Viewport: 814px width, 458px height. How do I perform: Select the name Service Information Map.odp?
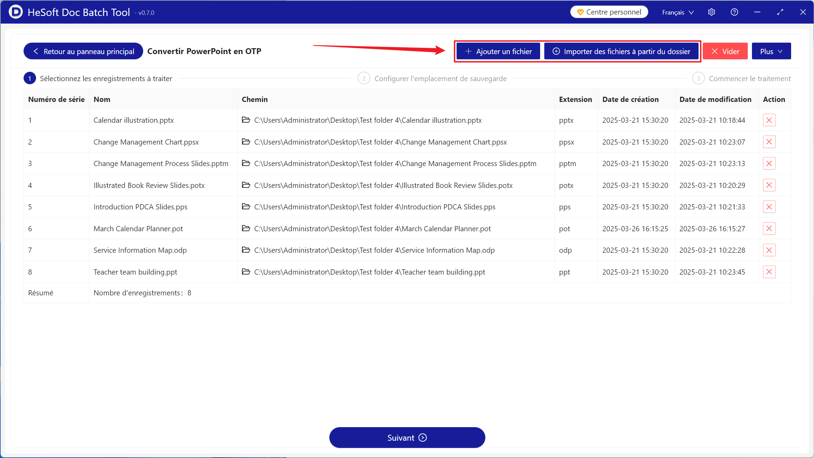tap(140, 250)
